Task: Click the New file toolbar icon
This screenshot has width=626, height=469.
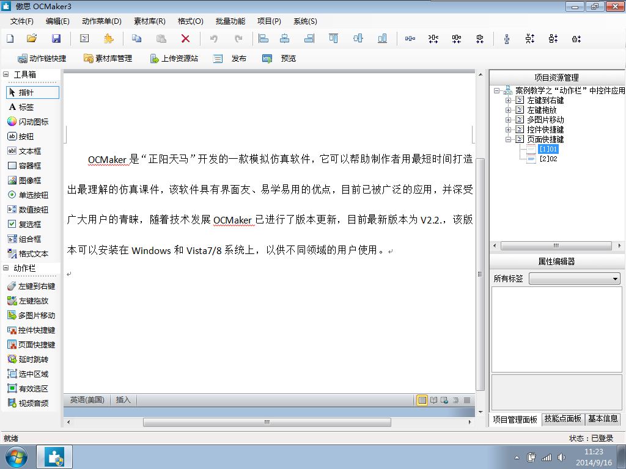Action: pyautogui.click(x=10, y=38)
